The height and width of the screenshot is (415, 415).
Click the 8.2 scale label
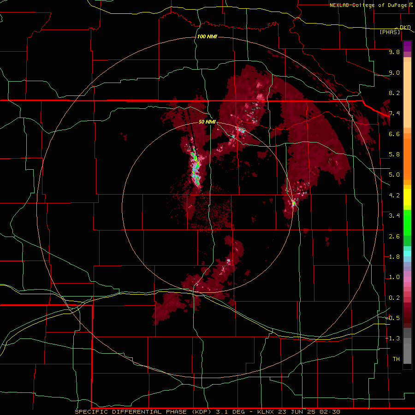(x=394, y=93)
